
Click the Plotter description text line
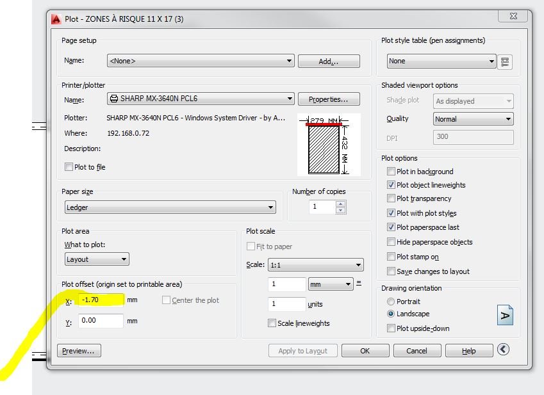(x=195, y=118)
